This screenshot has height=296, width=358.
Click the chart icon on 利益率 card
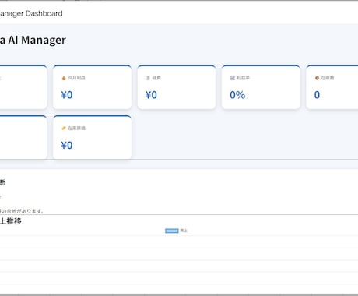[233, 78]
